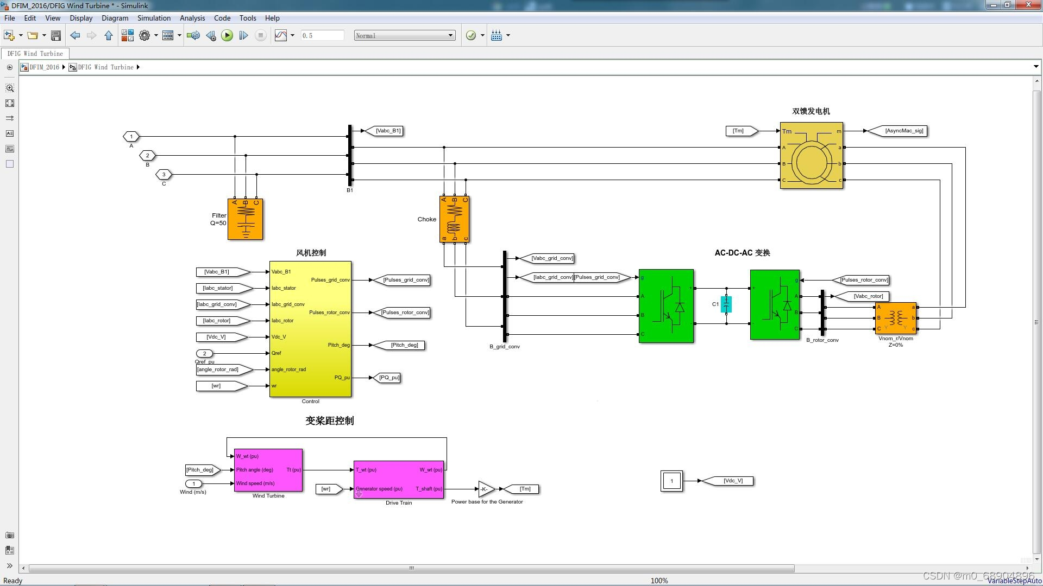Image resolution: width=1043 pixels, height=586 pixels.
Task: Click the Fit to View sidebar icon
Action: (x=10, y=103)
